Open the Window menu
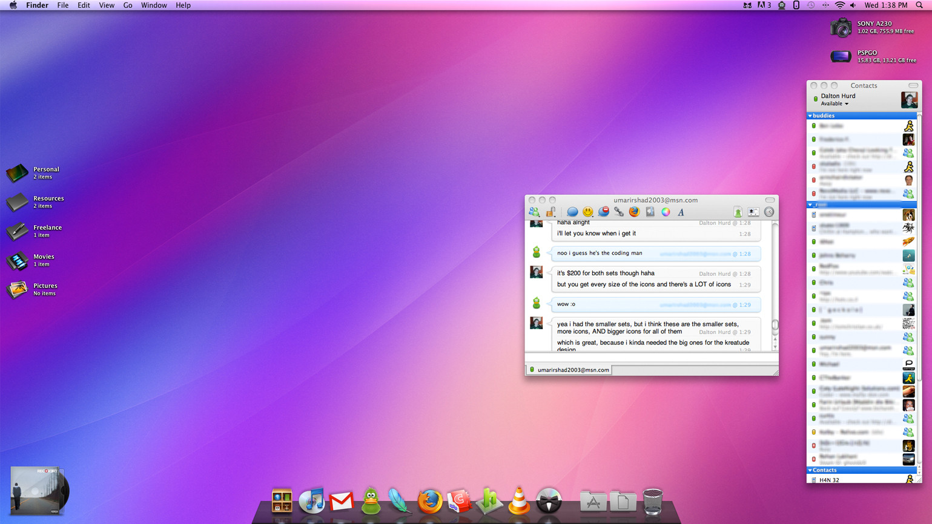Viewport: 932px width, 524px height. 154,5
